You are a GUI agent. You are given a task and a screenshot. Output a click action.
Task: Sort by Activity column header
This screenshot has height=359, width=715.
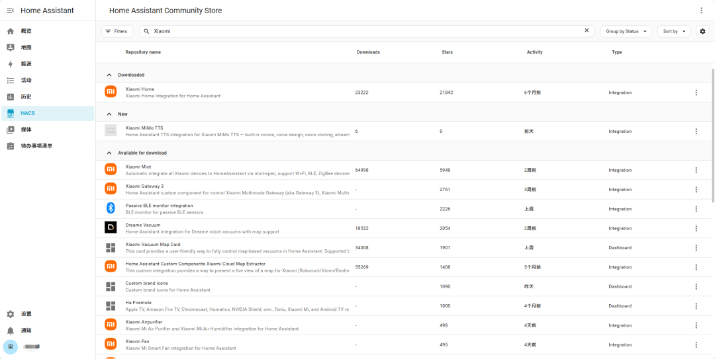tap(534, 52)
